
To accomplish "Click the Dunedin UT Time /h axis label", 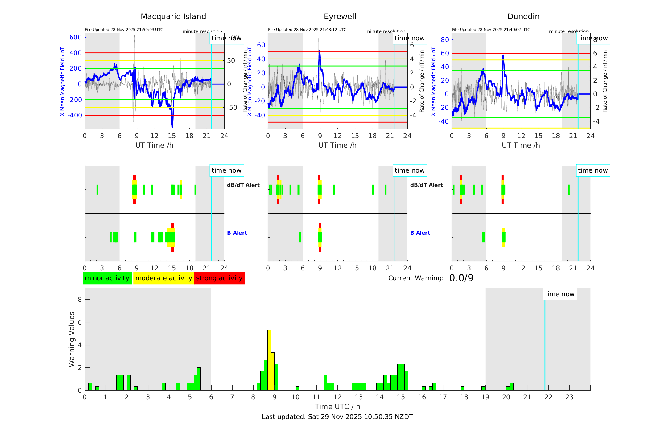I will (521, 145).
